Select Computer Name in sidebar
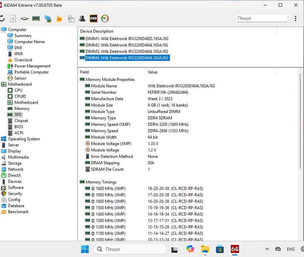This screenshot has height=257, width=304. [x=29, y=42]
